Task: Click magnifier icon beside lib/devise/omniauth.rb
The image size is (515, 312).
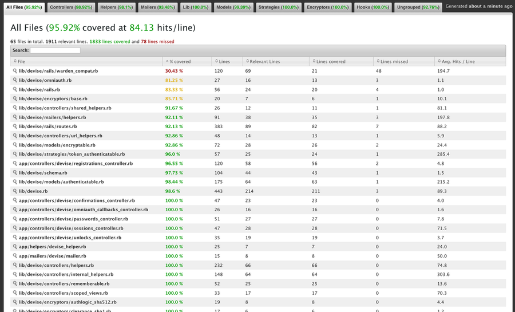Action: tap(15, 80)
